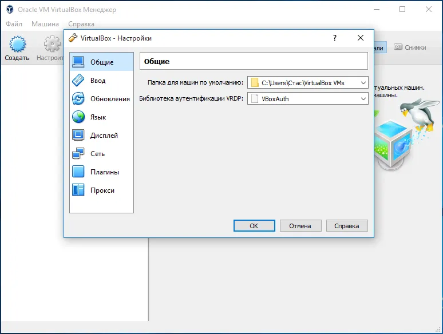Maximize the VirtualBox Manager window

[402, 9]
